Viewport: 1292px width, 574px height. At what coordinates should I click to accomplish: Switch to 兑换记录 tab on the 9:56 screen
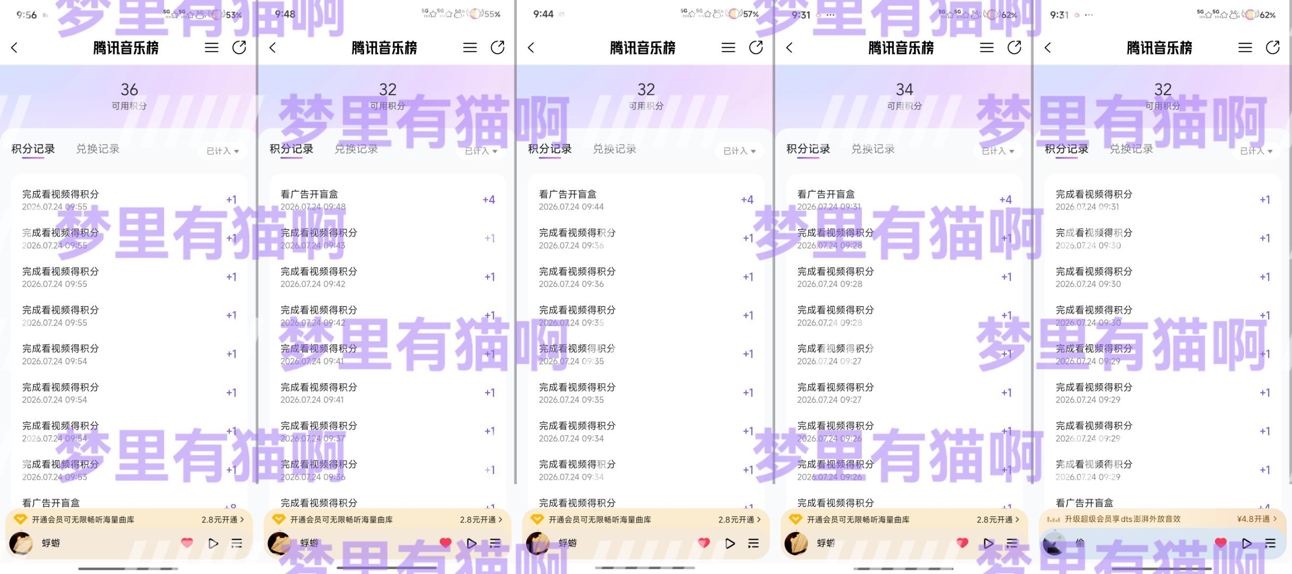[x=98, y=149]
